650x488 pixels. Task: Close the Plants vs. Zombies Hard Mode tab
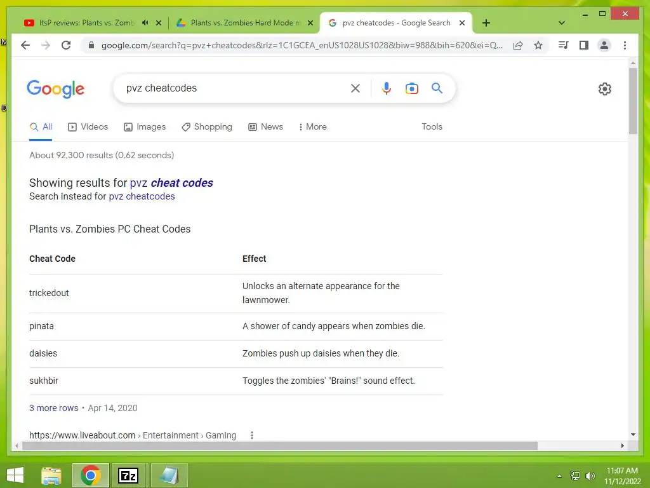tap(310, 24)
